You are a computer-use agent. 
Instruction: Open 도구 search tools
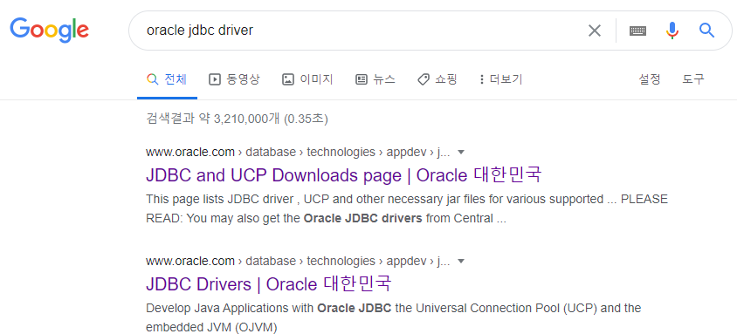point(693,79)
